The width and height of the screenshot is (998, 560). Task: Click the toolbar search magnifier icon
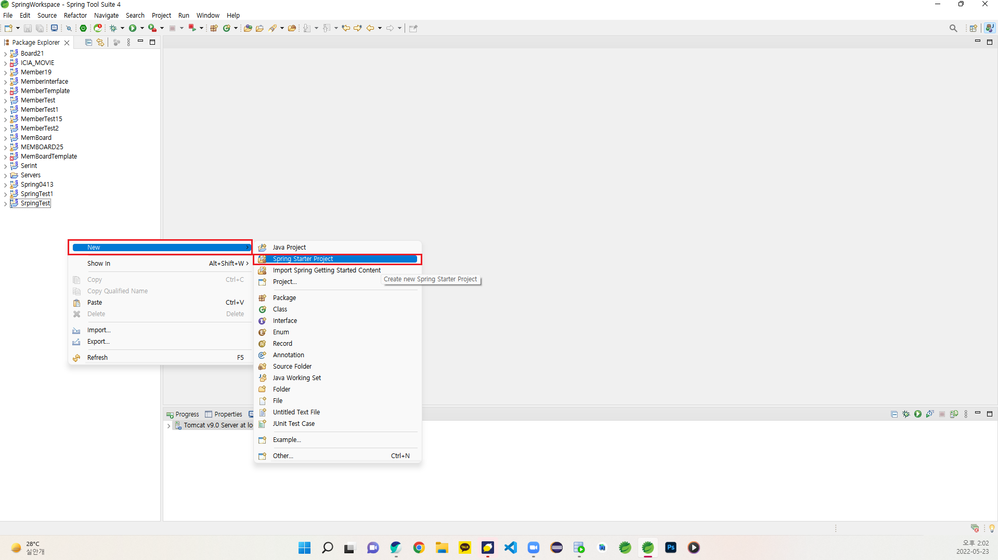tap(953, 28)
